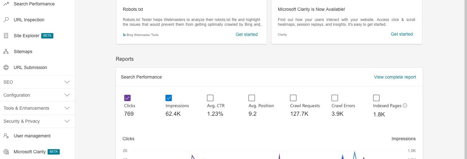Uncheck the Clicks checkbox

127,98
